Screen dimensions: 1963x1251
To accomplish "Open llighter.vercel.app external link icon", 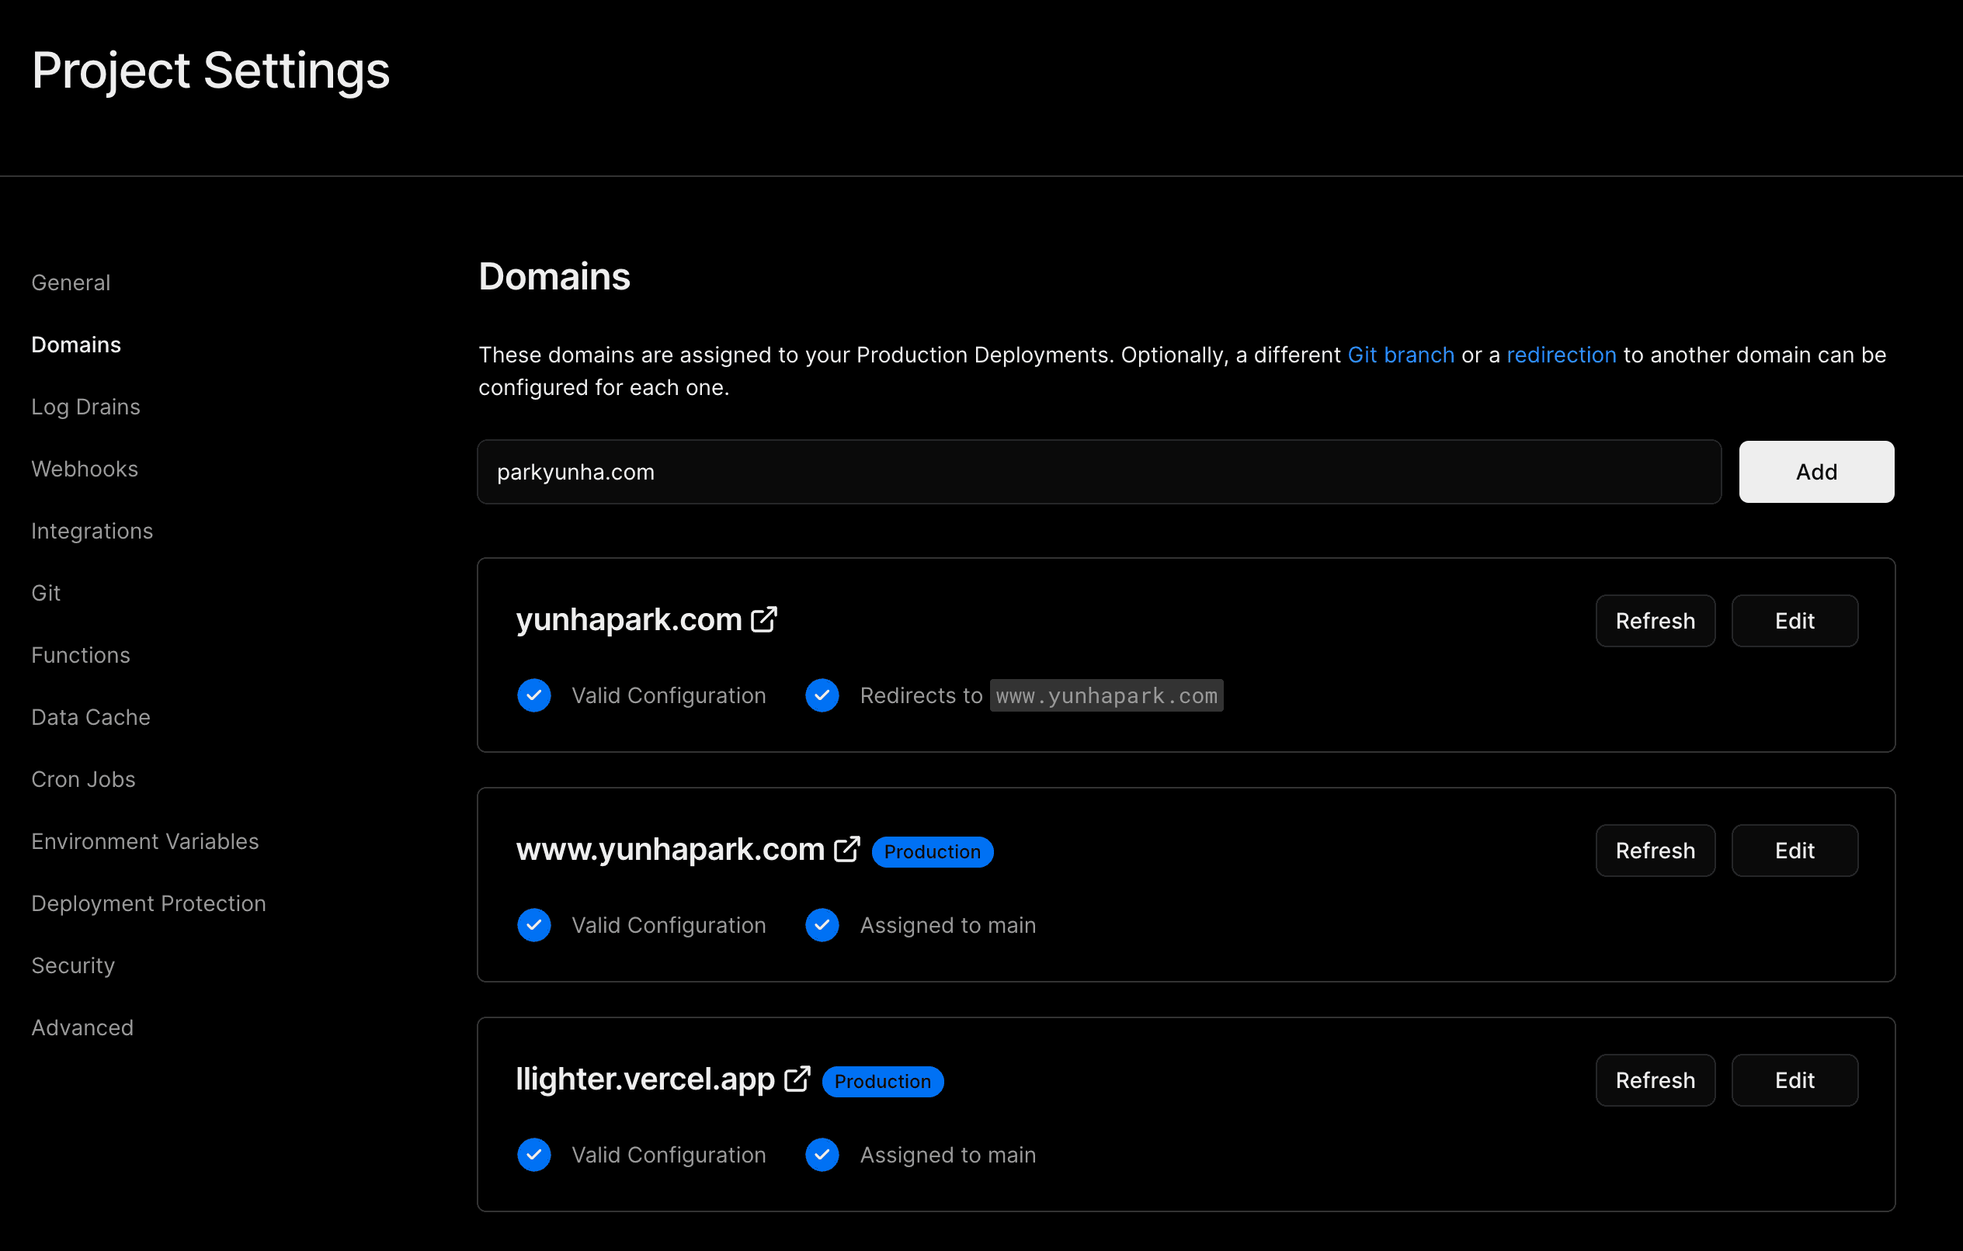I will click(x=797, y=1079).
